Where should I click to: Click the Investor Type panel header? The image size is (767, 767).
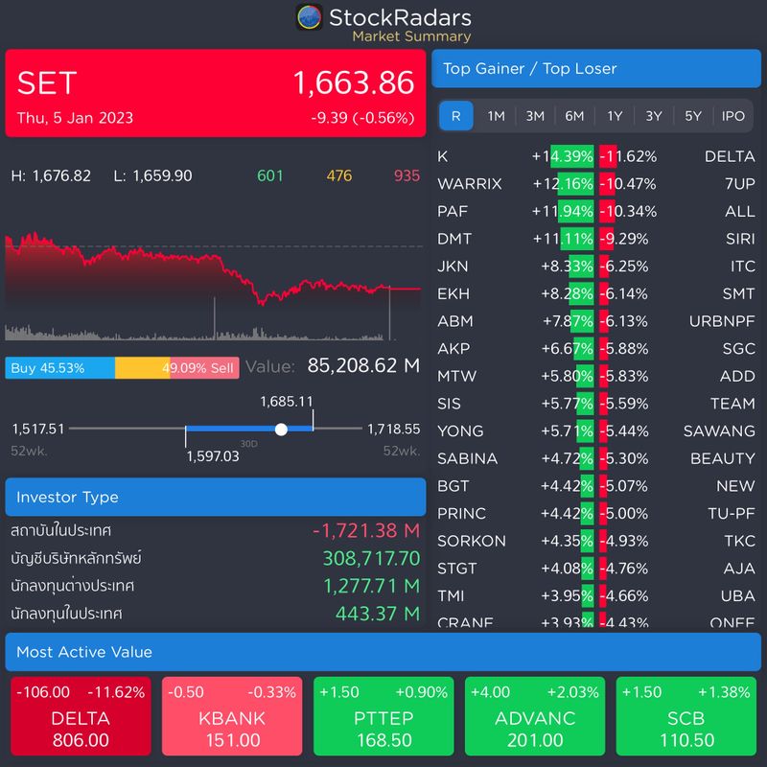point(216,497)
